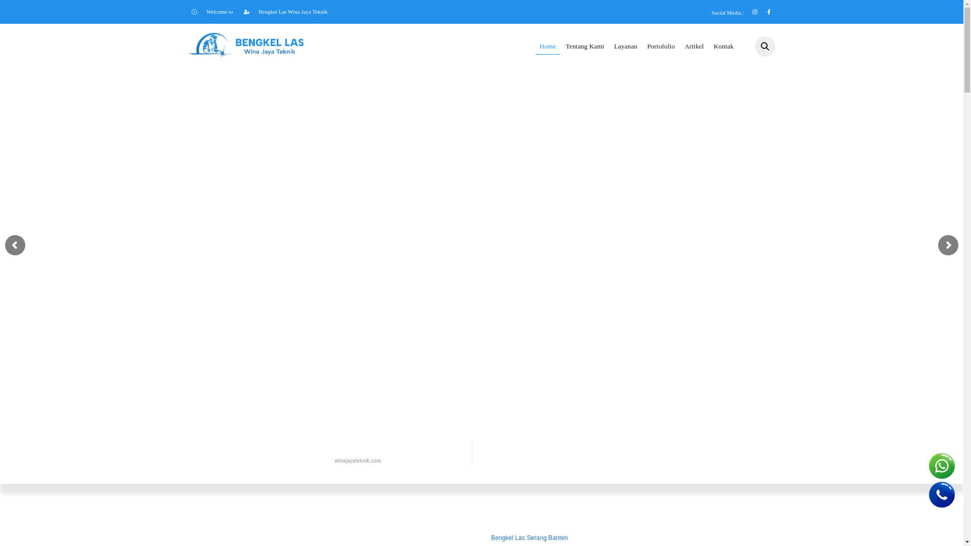
Task: Click the Bengkel Las Wina Jaya Teknik logo
Action: tap(246, 45)
